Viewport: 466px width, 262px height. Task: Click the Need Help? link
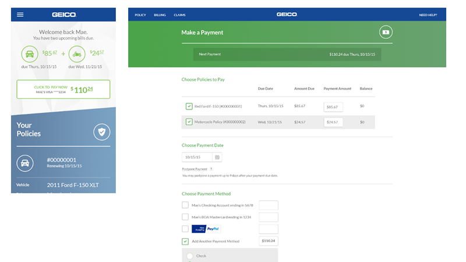428,15
